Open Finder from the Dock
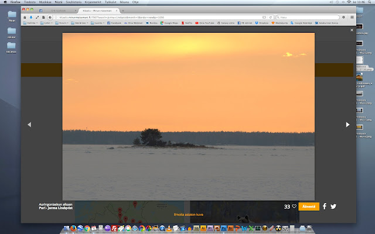375x234 pixels. pyautogui.click(x=66, y=228)
